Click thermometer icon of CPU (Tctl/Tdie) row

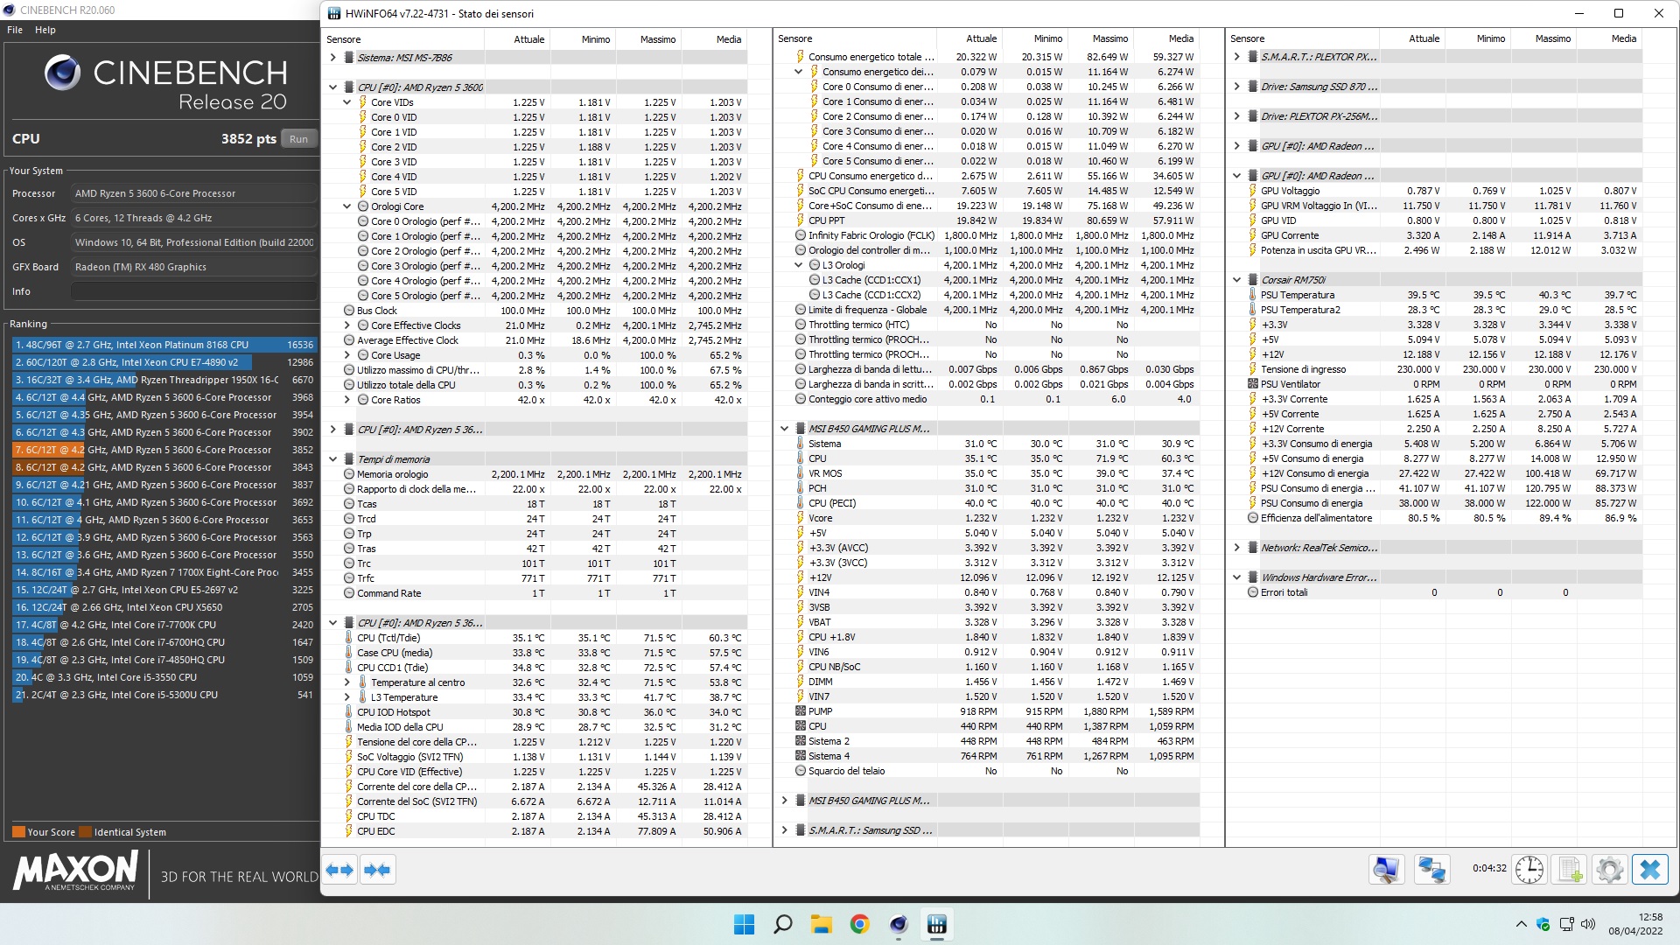[348, 638]
